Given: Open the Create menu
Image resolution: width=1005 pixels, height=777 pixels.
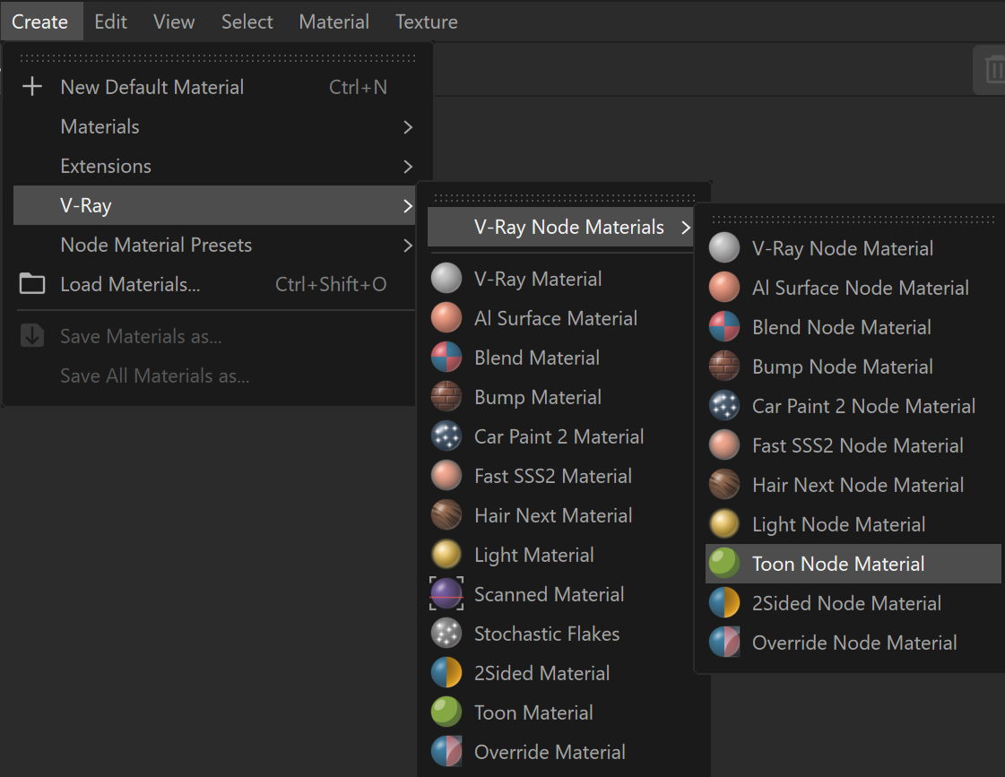Looking at the screenshot, I should (x=39, y=22).
